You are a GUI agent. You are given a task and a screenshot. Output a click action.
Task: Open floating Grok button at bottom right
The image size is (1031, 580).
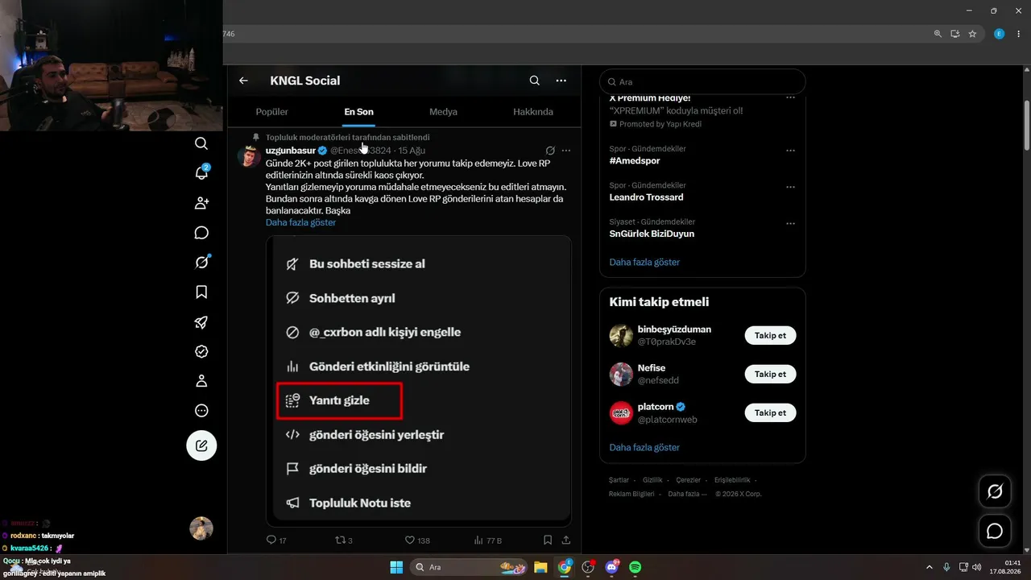(995, 491)
